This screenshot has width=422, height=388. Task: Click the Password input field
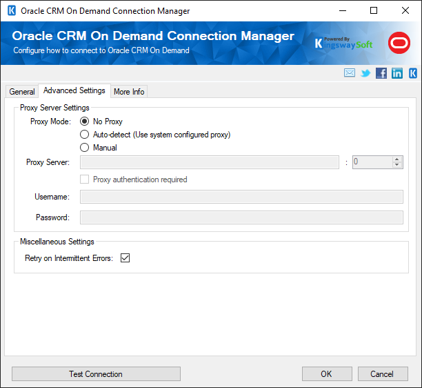click(241, 217)
